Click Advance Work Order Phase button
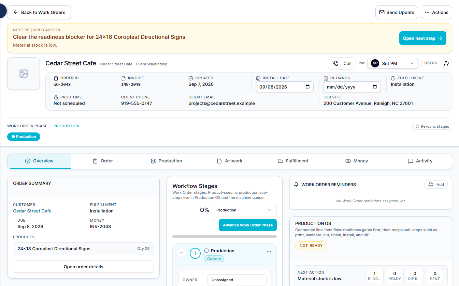Image resolution: width=459 pixels, height=286 pixels. [248, 225]
